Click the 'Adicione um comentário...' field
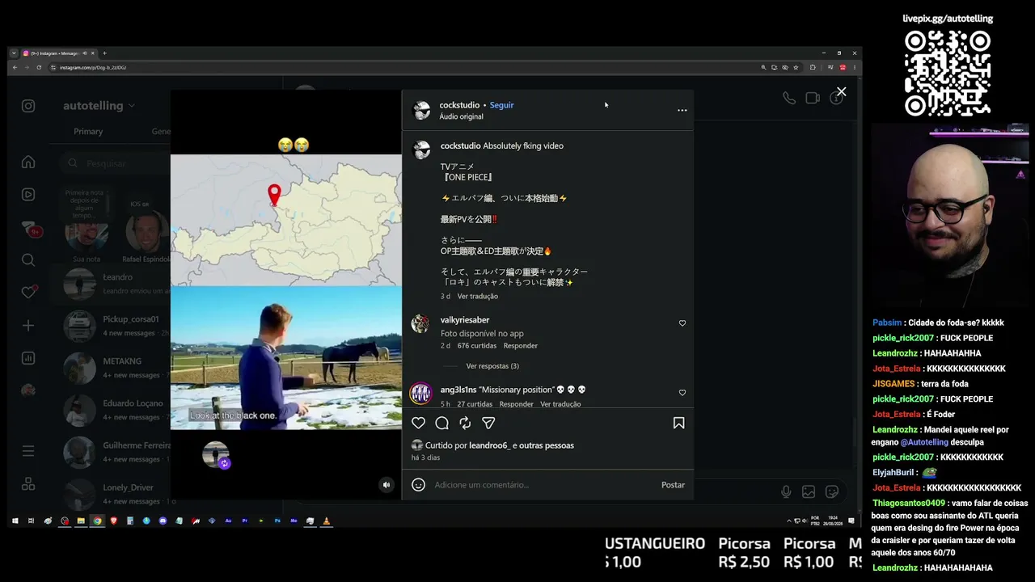 pos(542,485)
